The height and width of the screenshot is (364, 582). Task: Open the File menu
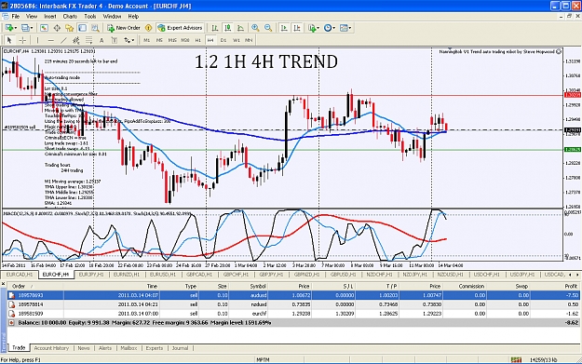coord(16,17)
